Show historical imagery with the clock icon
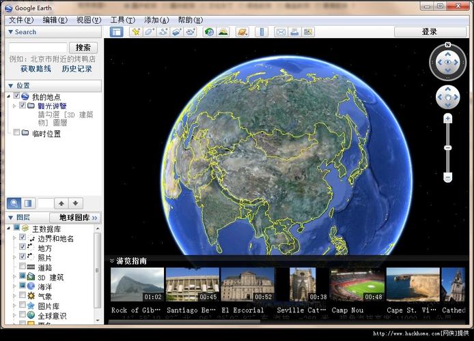The width and height of the screenshot is (474, 341). point(209,32)
